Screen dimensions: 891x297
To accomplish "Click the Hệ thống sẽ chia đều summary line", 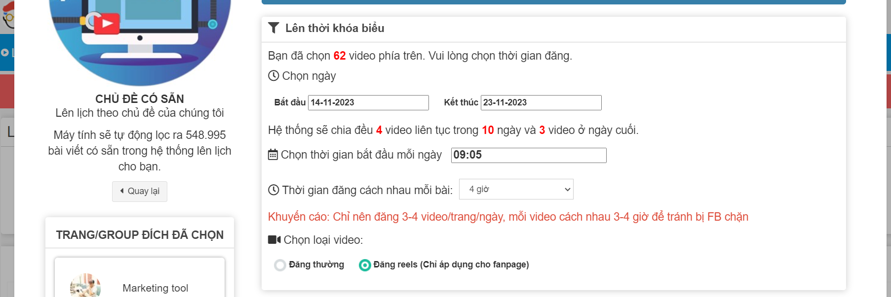I will tap(453, 130).
